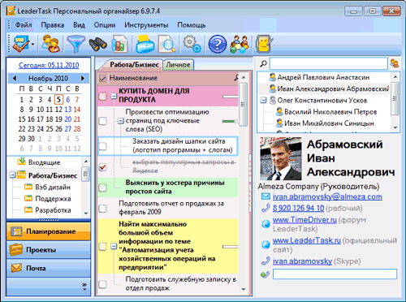Click the Планирование navigation button
Screen dimensions: 406x302
pos(49,231)
